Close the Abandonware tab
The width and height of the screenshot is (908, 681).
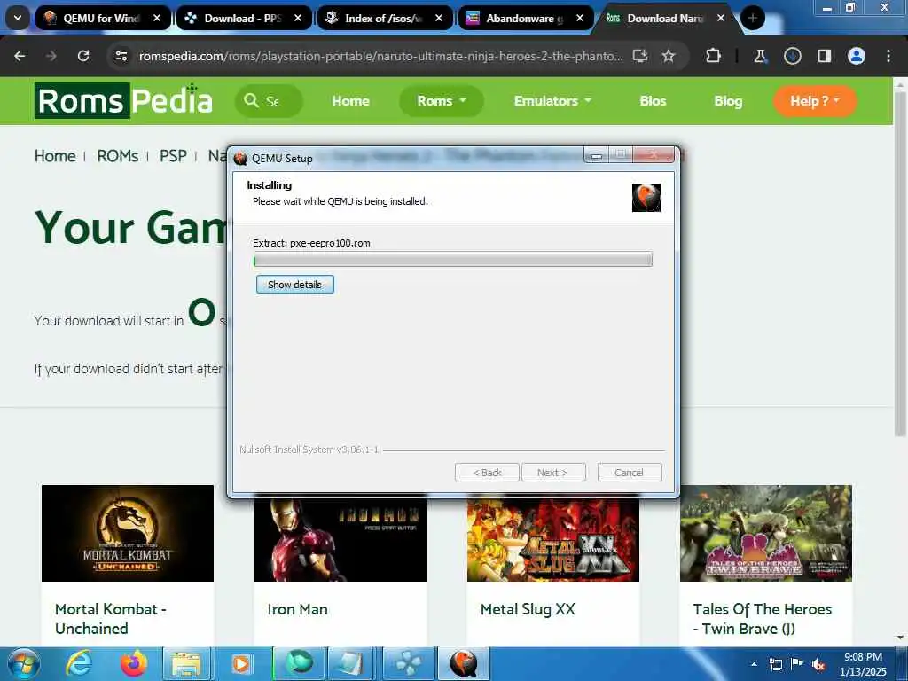pyautogui.click(x=580, y=18)
